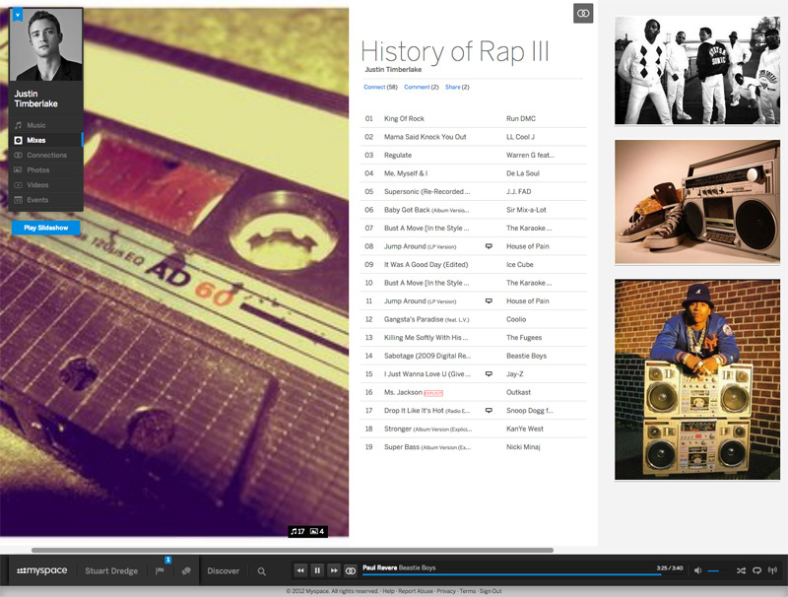
Task: Seek within the Paul Revere progress bar
Action: tap(512, 573)
